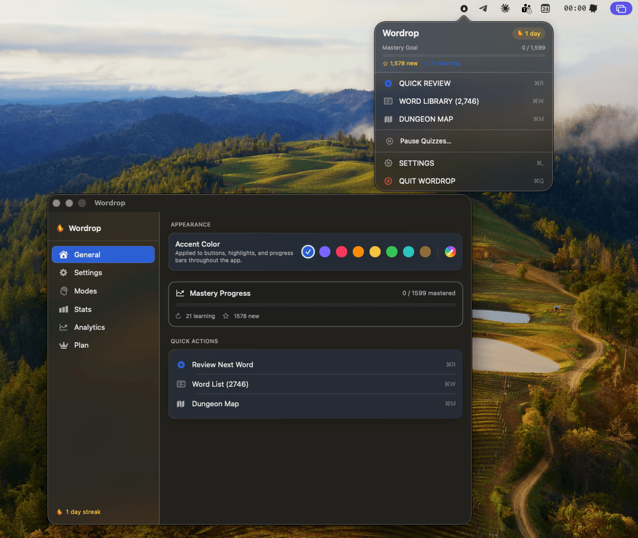Click Mastery Goal progress bar in popup

coord(463,55)
